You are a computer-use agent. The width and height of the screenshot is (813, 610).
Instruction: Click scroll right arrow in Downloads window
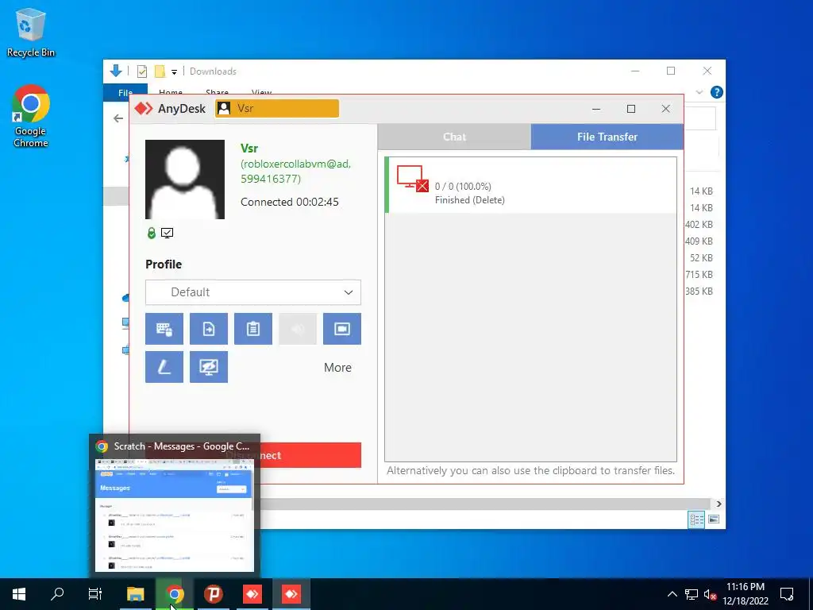[719, 504]
